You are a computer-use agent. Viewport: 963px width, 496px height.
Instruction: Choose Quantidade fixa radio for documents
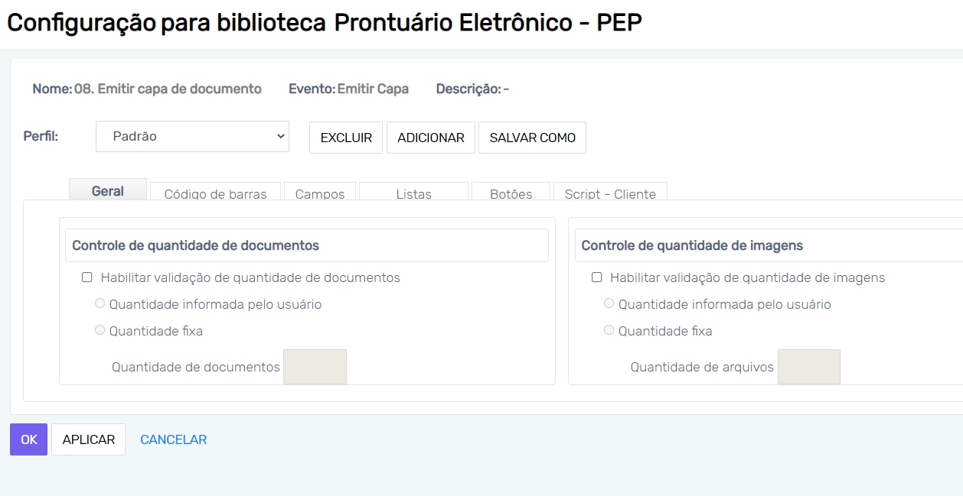coord(100,330)
